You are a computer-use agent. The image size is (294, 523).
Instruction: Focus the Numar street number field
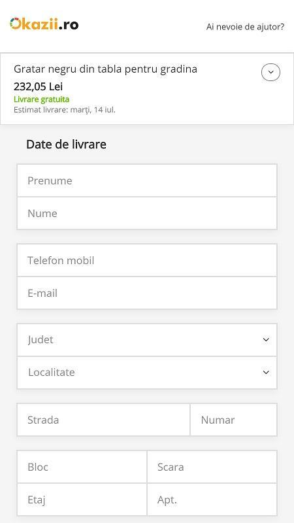tap(234, 420)
